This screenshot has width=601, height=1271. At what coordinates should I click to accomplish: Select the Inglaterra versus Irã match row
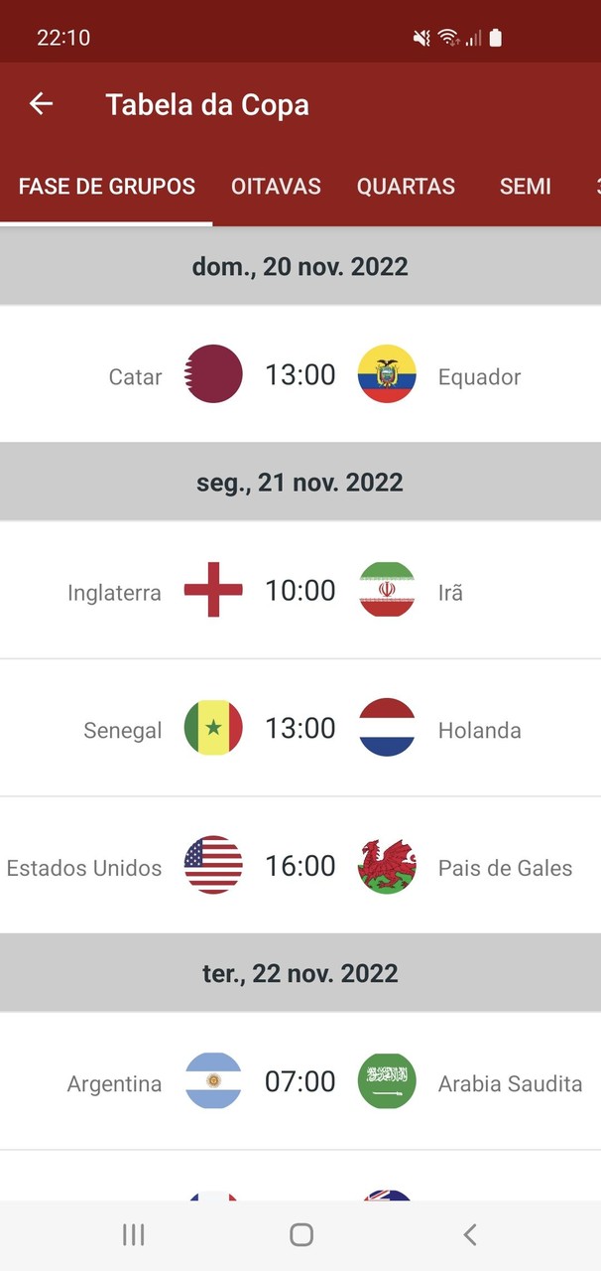(300, 590)
